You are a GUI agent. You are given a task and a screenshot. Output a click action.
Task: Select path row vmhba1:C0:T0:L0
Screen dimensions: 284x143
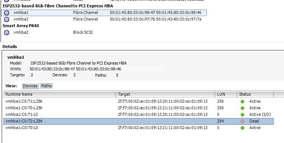tap(139, 128)
